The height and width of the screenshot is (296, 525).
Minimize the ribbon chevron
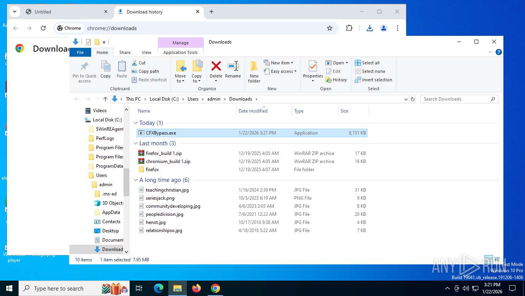click(x=491, y=52)
